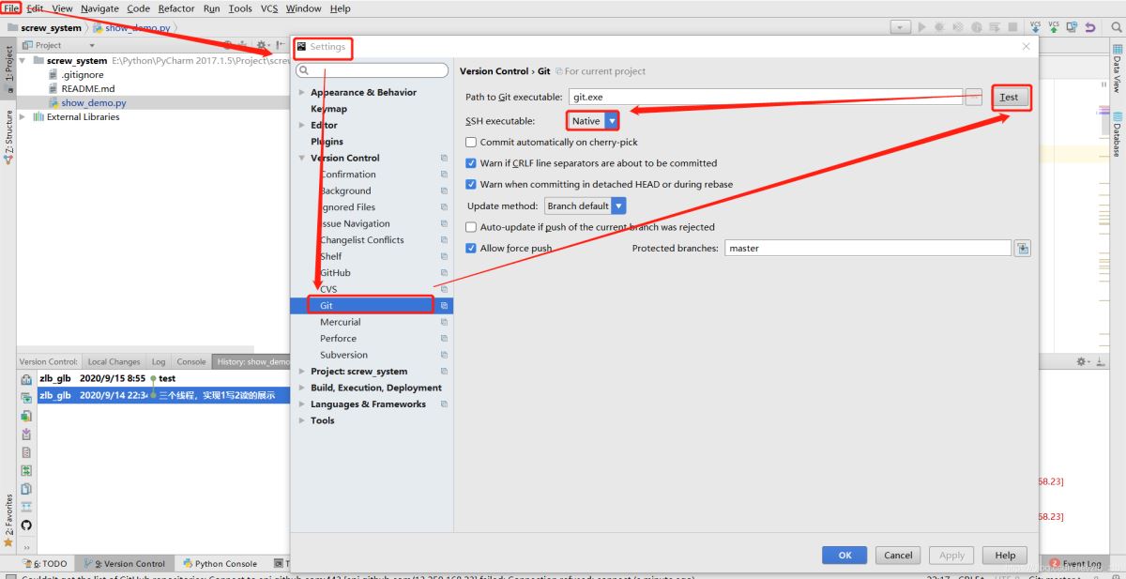
Task: Open the File menu
Action: 11,8
